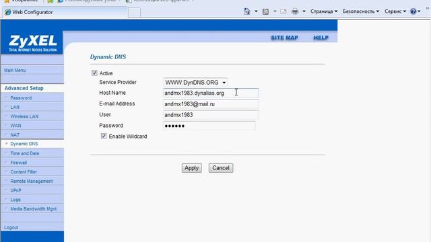Go to Main Menu

pyautogui.click(x=15, y=70)
